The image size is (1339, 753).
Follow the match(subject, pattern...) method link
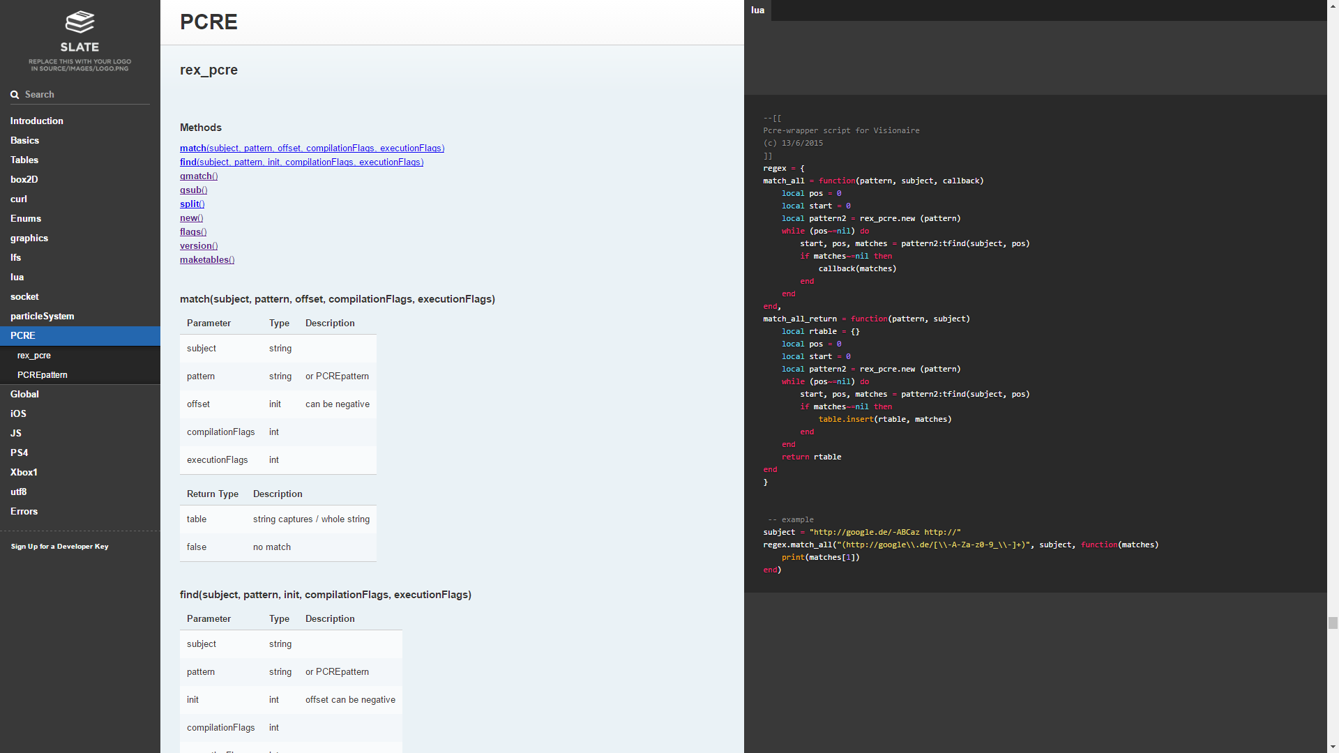tap(312, 148)
